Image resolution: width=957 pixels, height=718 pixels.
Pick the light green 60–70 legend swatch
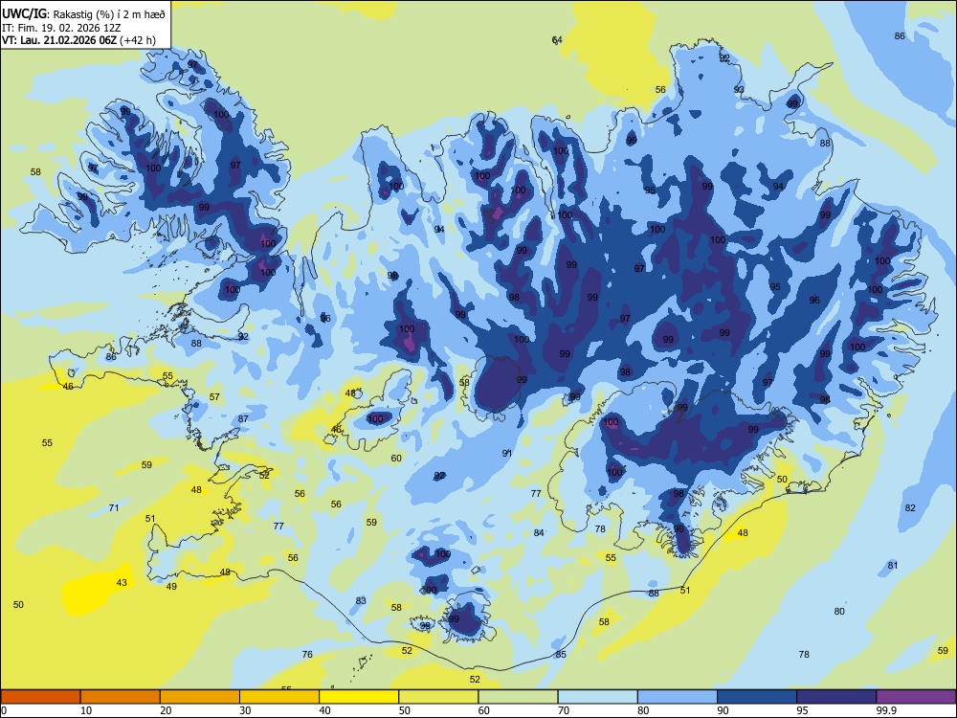pos(518,697)
